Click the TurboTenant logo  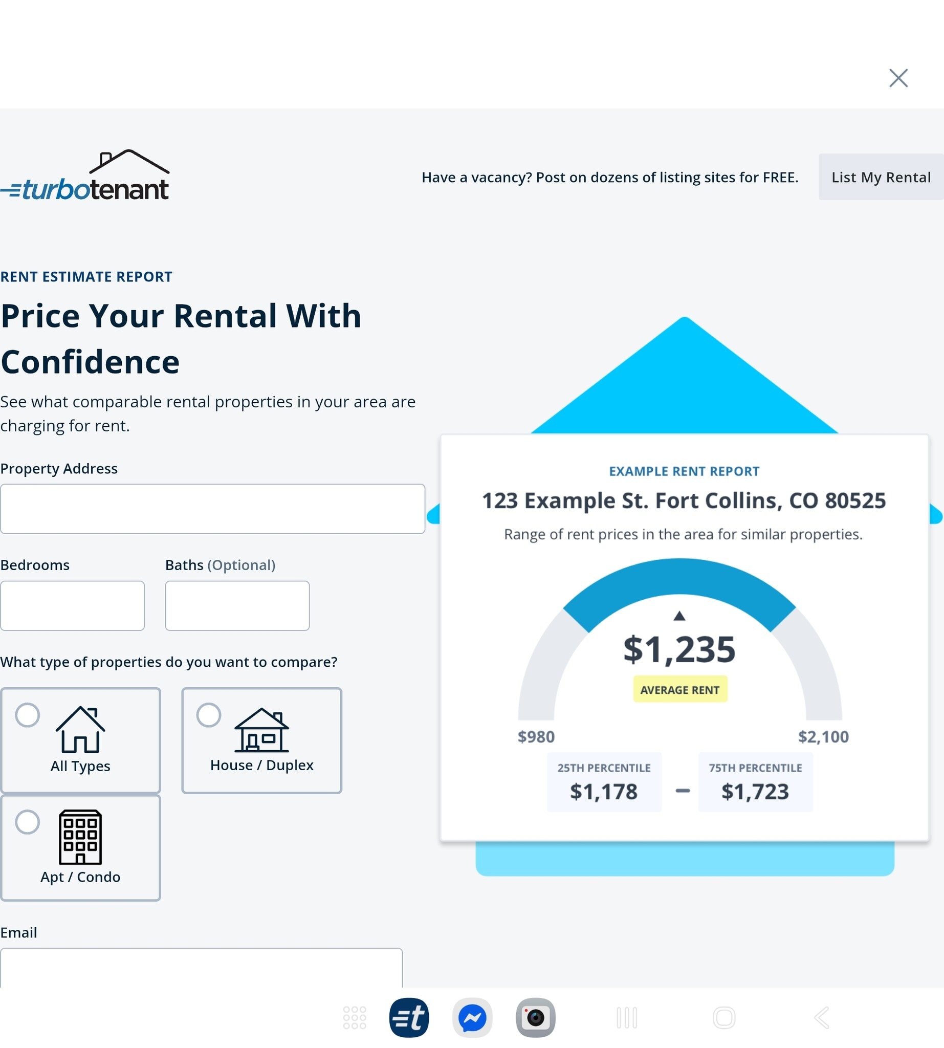[x=85, y=176]
